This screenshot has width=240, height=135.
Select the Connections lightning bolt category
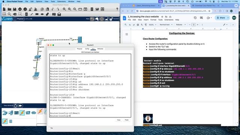22,113
